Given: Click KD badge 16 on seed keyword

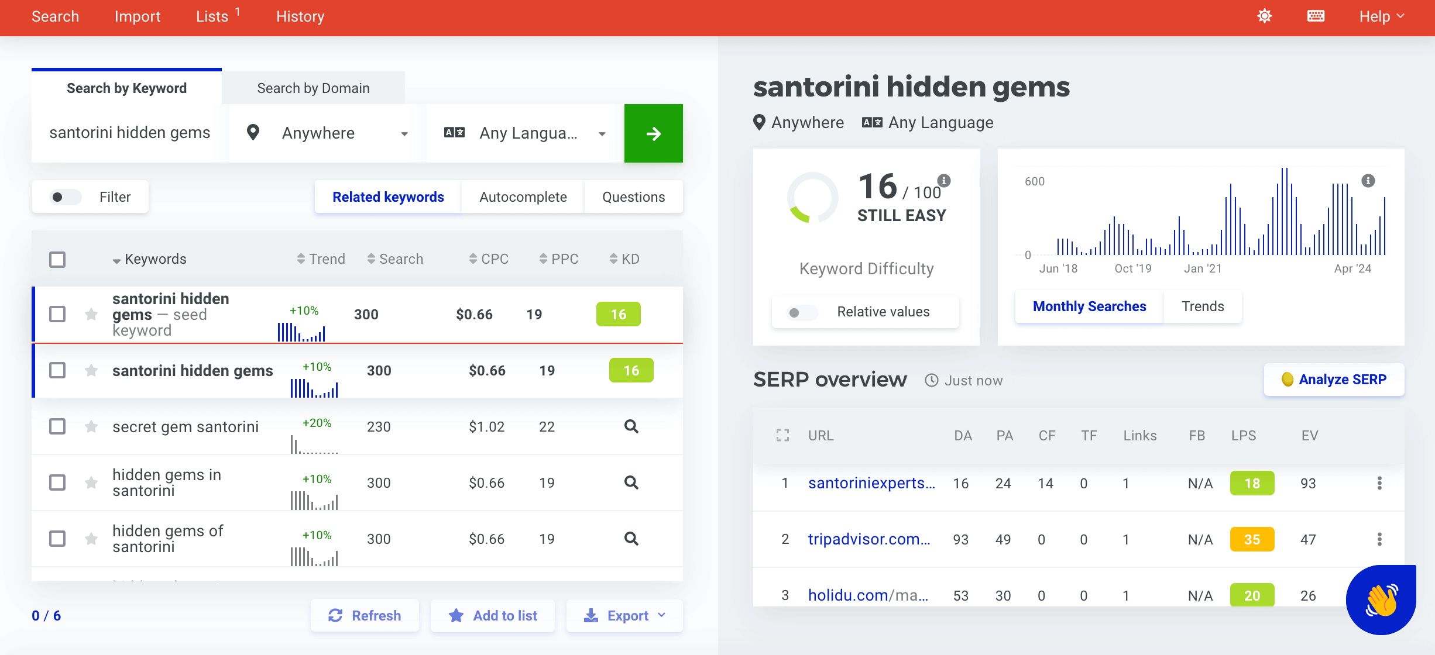Looking at the screenshot, I should pyautogui.click(x=618, y=314).
